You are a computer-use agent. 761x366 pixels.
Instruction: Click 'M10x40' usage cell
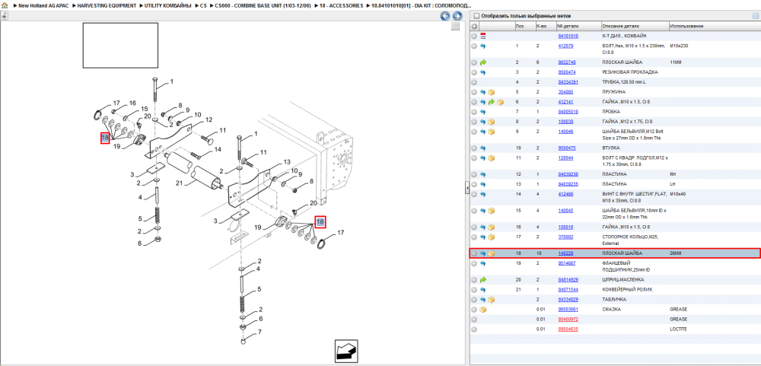point(677,194)
